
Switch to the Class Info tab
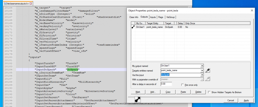[134, 17]
